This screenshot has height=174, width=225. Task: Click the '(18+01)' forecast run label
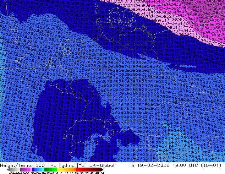[211, 165]
